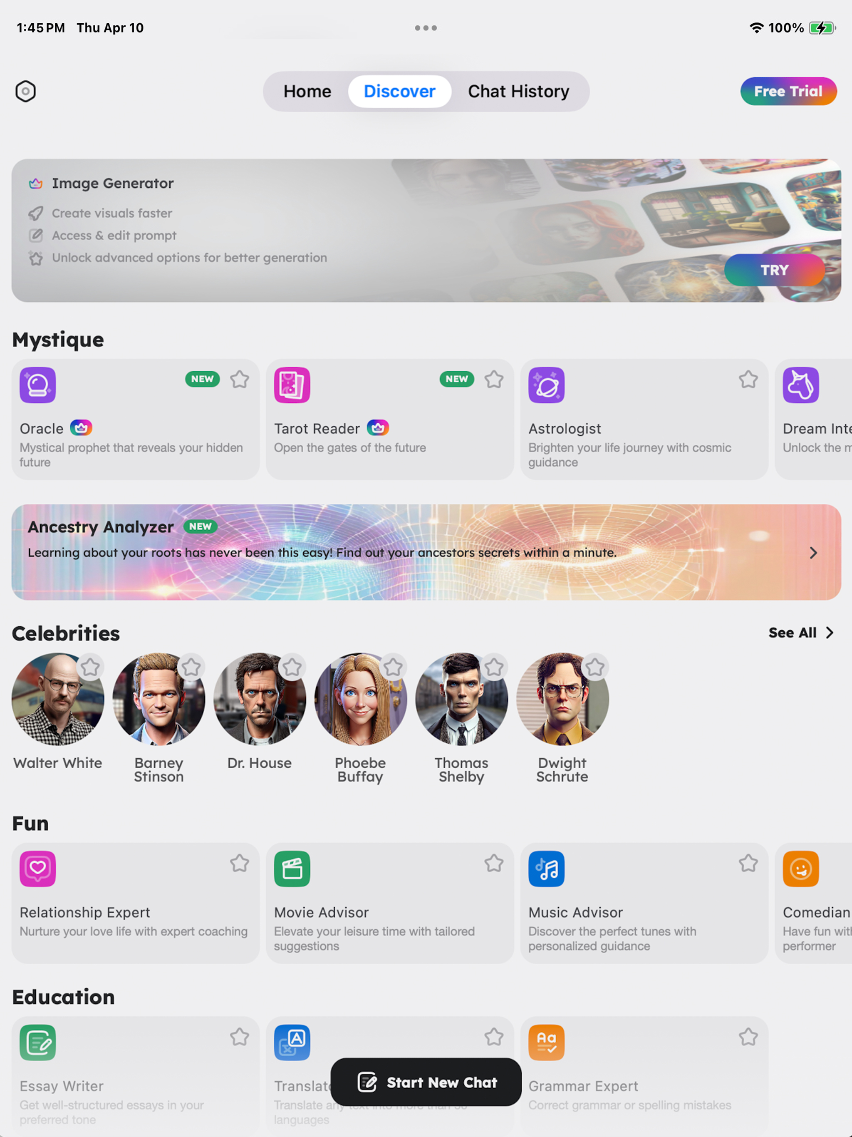Image resolution: width=852 pixels, height=1137 pixels.
Task: Open the Essay Writer icon
Action: (x=37, y=1043)
